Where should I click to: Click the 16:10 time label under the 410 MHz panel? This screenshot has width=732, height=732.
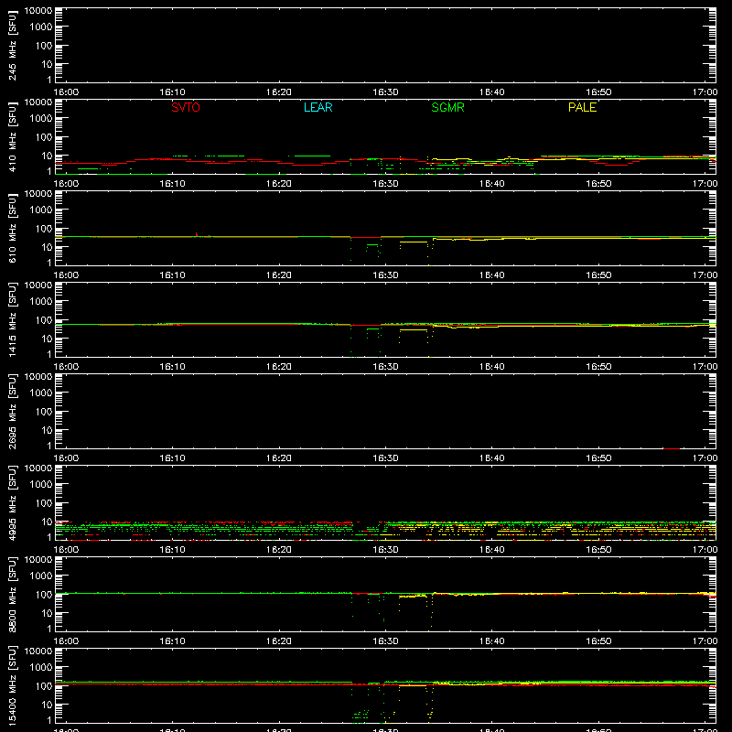pos(173,184)
